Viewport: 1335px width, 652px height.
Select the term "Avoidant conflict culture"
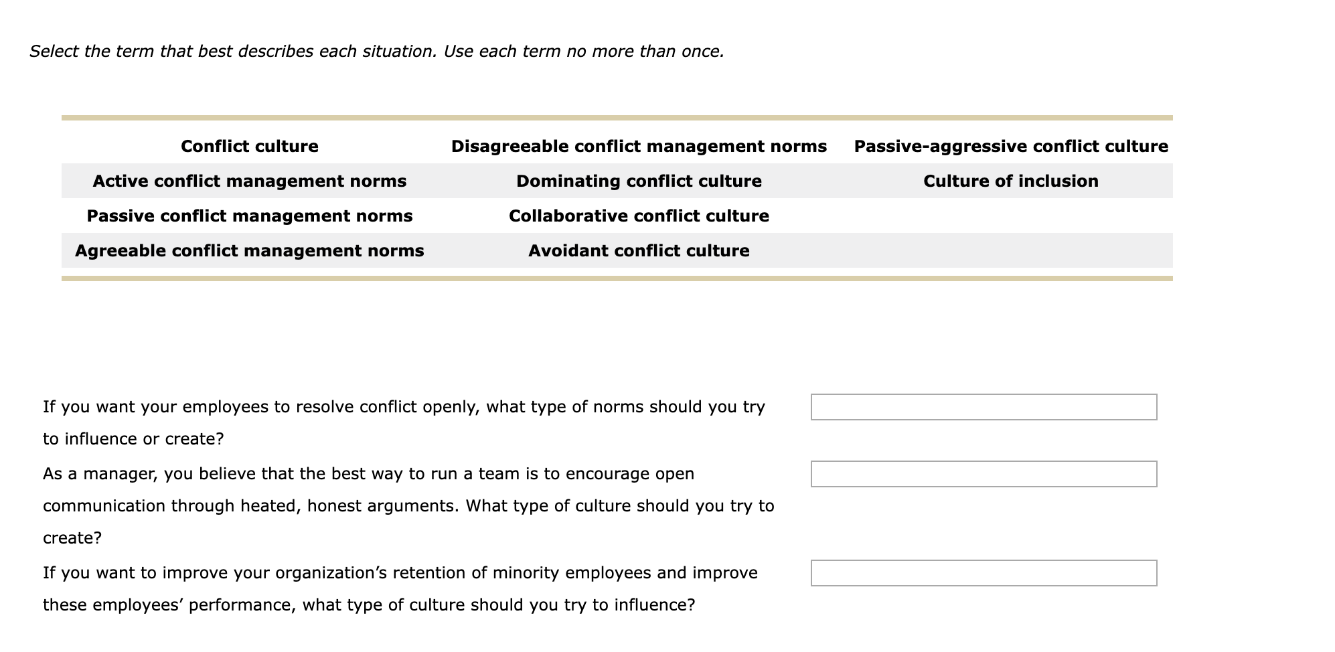pyautogui.click(x=638, y=251)
